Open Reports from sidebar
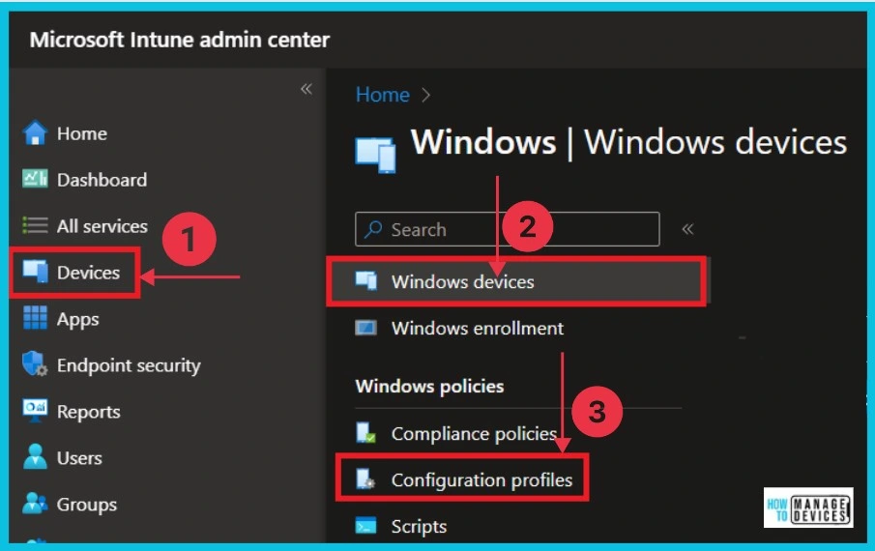Image resolution: width=875 pixels, height=551 pixels. tap(88, 412)
